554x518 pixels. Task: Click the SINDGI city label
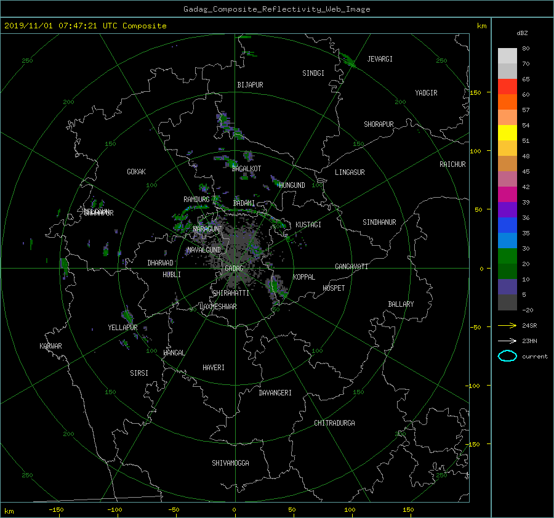coord(313,73)
